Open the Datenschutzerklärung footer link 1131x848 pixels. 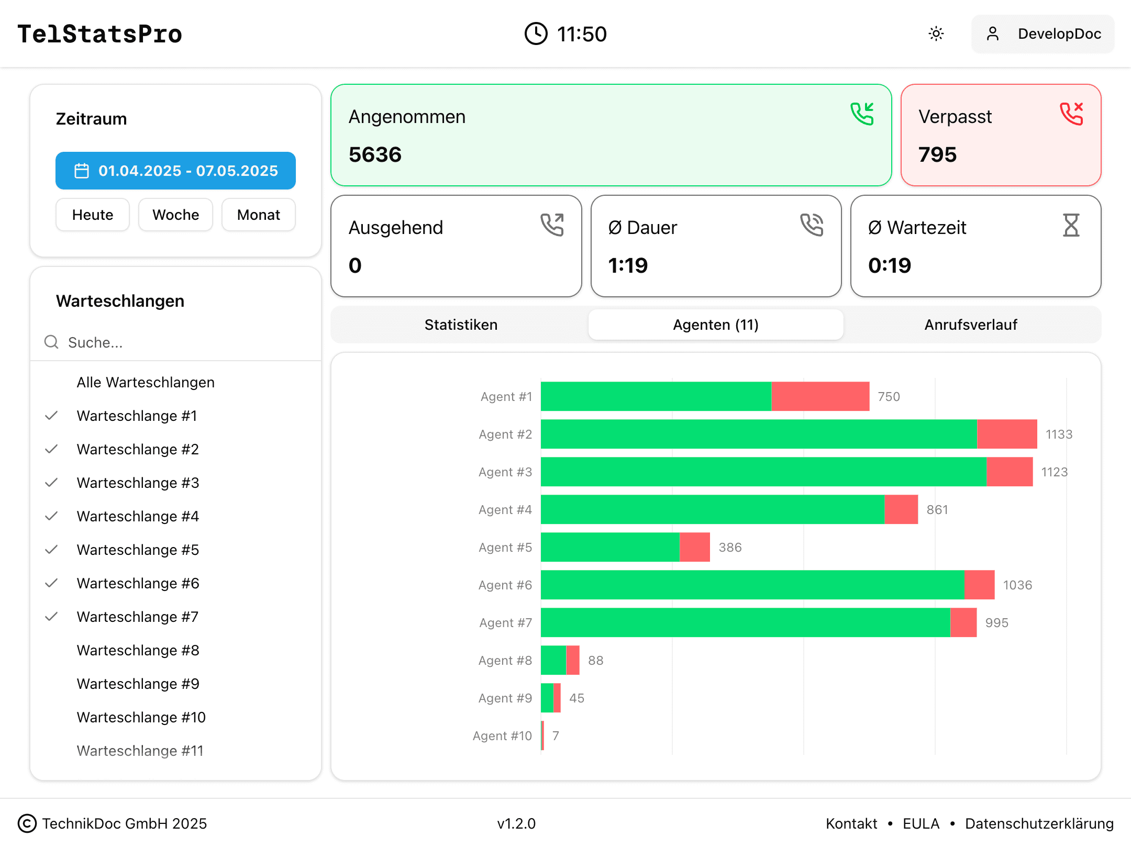(1039, 823)
